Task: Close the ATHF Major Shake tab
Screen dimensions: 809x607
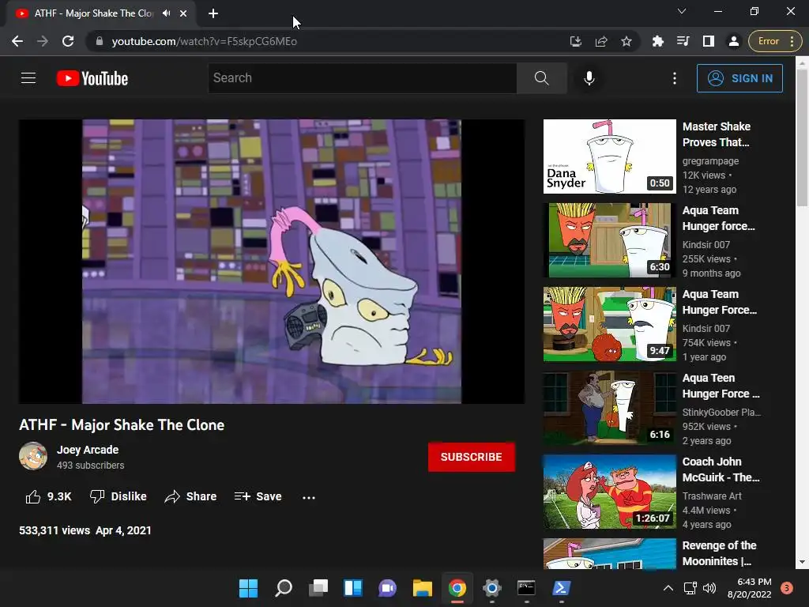Action: click(183, 13)
